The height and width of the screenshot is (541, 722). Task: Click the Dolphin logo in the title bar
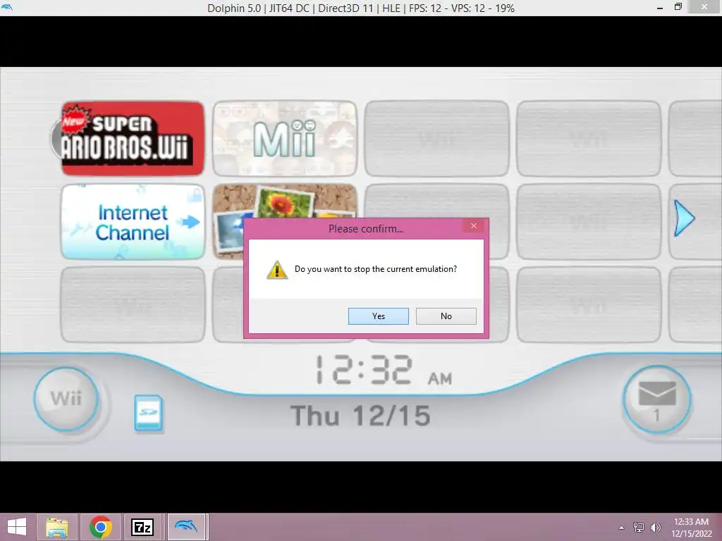[7, 8]
